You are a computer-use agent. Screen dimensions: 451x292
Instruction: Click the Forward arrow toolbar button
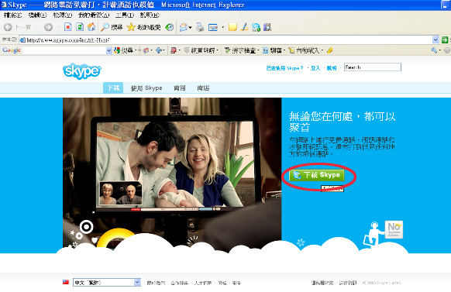pyautogui.click(x=48, y=27)
